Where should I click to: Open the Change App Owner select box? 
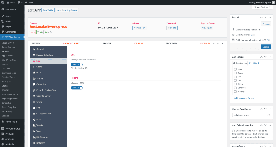click(x=251, y=115)
